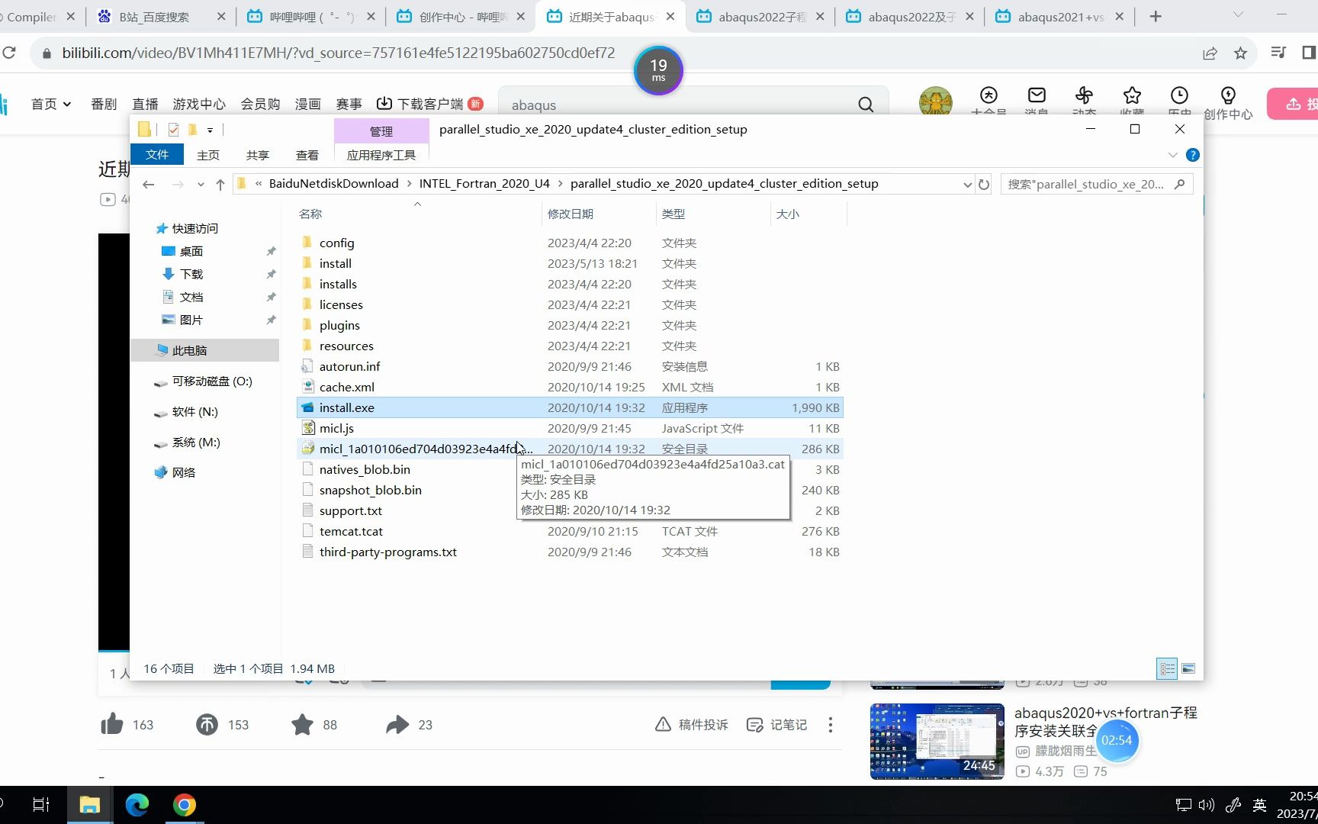Open recommended abaqus2020 video thumbnail
The image size is (1318, 824).
(x=937, y=741)
